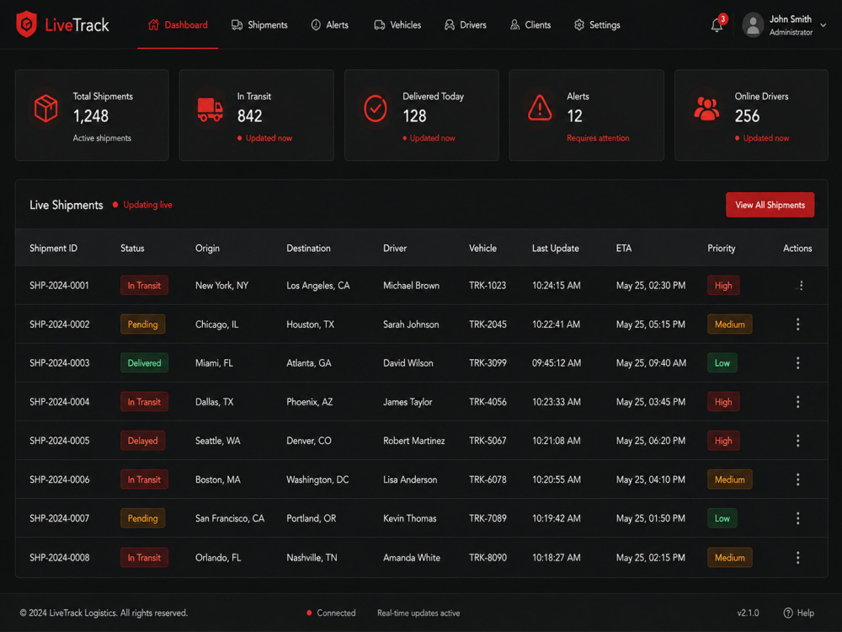842x632 pixels.
Task: Open actions menu for SHP-2024-0004
Action: tap(797, 401)
